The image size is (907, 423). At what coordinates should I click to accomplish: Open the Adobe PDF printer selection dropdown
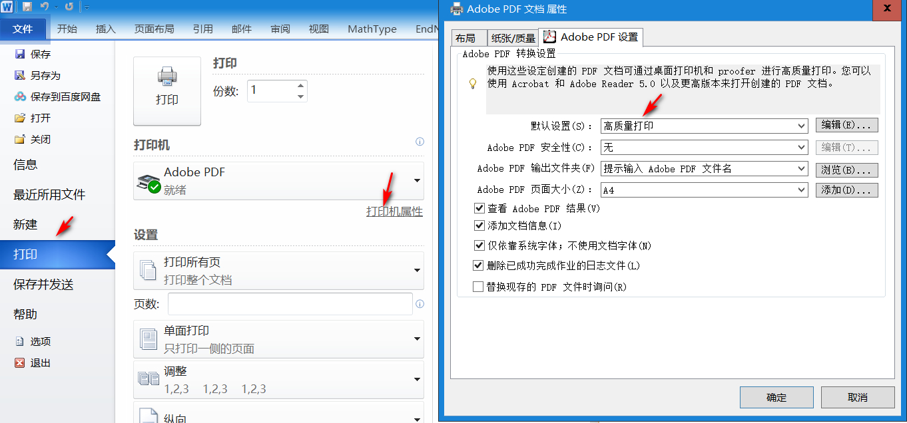pyautogui.click(x=279, y=180)
